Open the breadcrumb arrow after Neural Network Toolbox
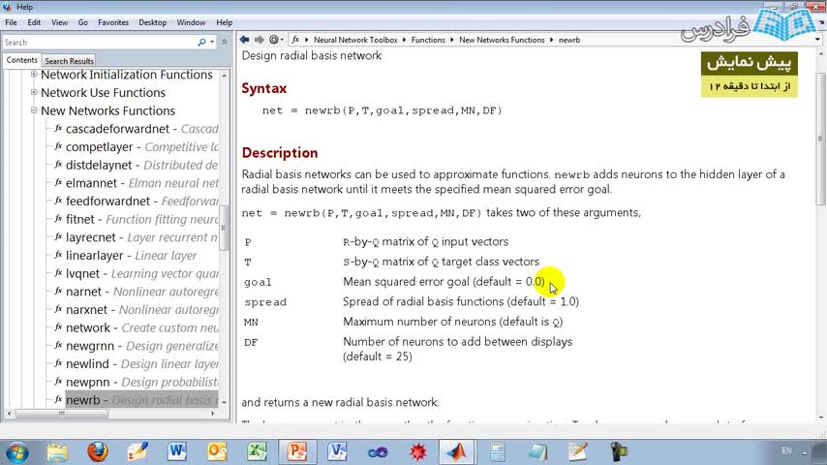Screen dimensions: 827x465 (x=405, y=40)
